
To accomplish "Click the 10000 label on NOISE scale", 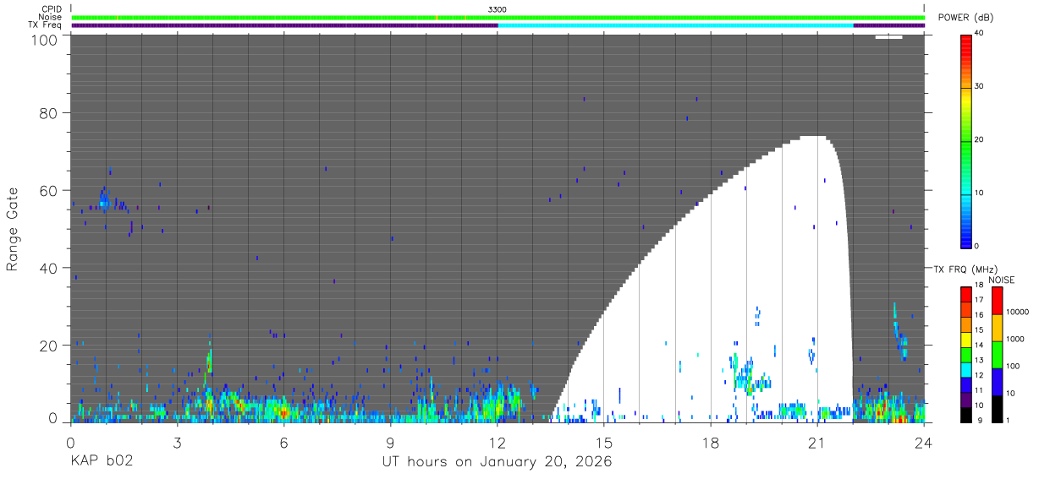I will [x=1017, y=313].
